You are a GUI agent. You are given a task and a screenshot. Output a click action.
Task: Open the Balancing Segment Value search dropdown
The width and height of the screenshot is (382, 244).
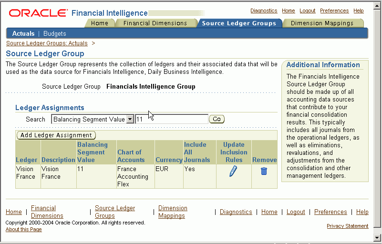tap(130, 119)
